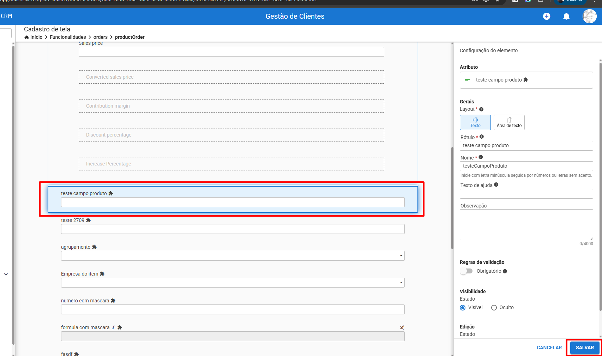The height and width of the screenshot is (356, 602).
Task: Click the Cadastro de tela title
Action: [47, 29]
